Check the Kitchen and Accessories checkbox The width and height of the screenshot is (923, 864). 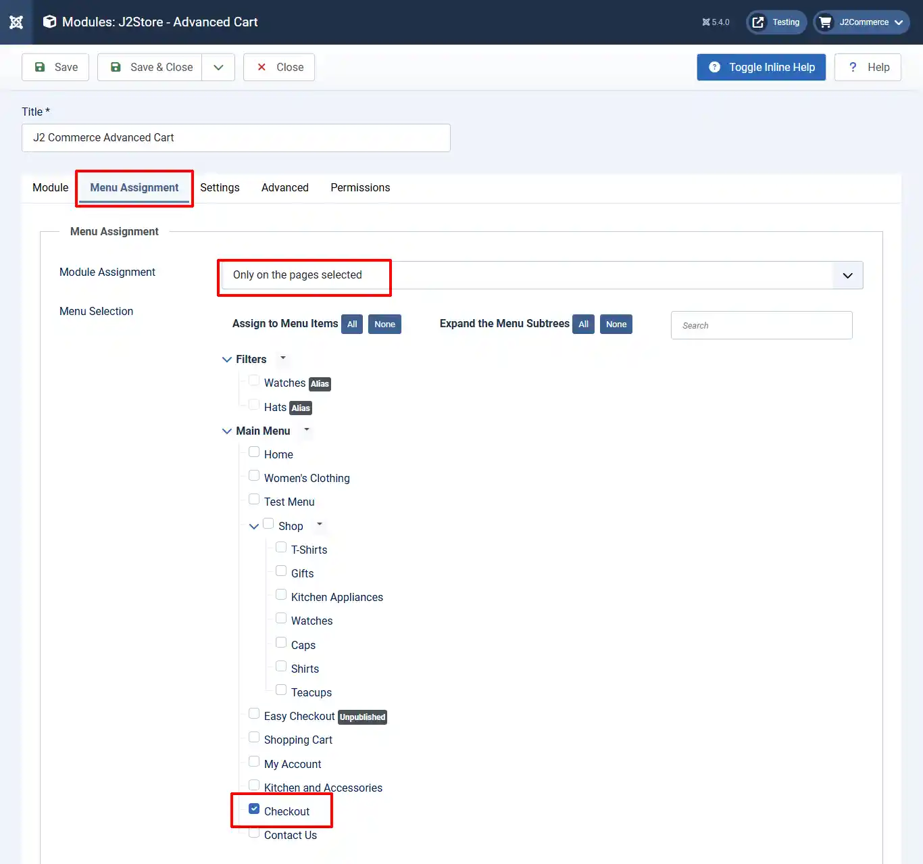point(254,785)
